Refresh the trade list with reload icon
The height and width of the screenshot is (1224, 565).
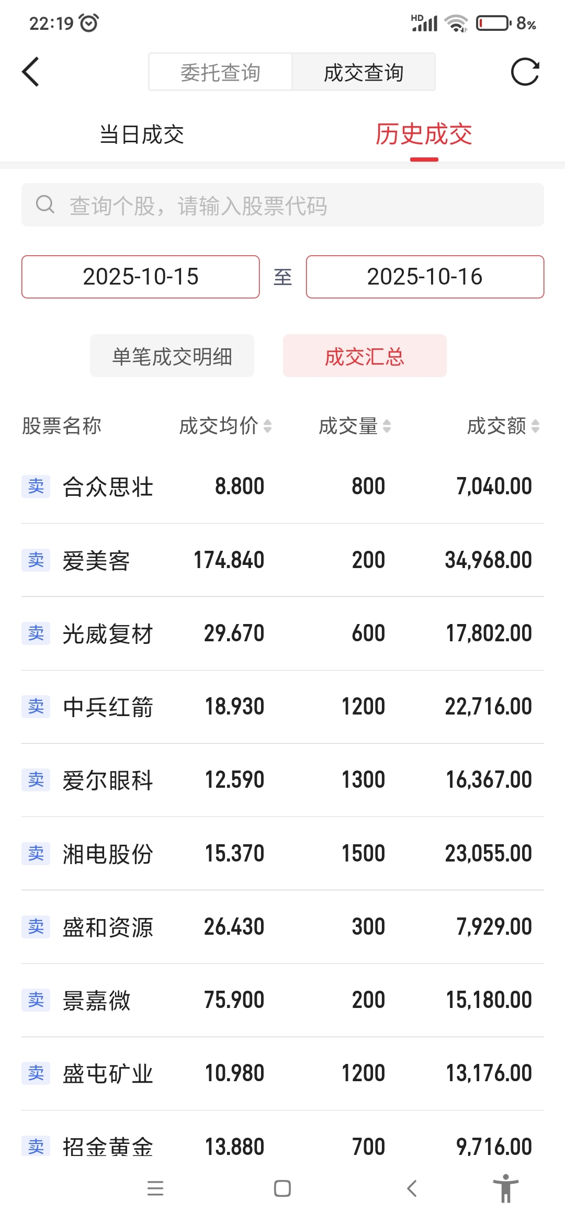[525, 72]
